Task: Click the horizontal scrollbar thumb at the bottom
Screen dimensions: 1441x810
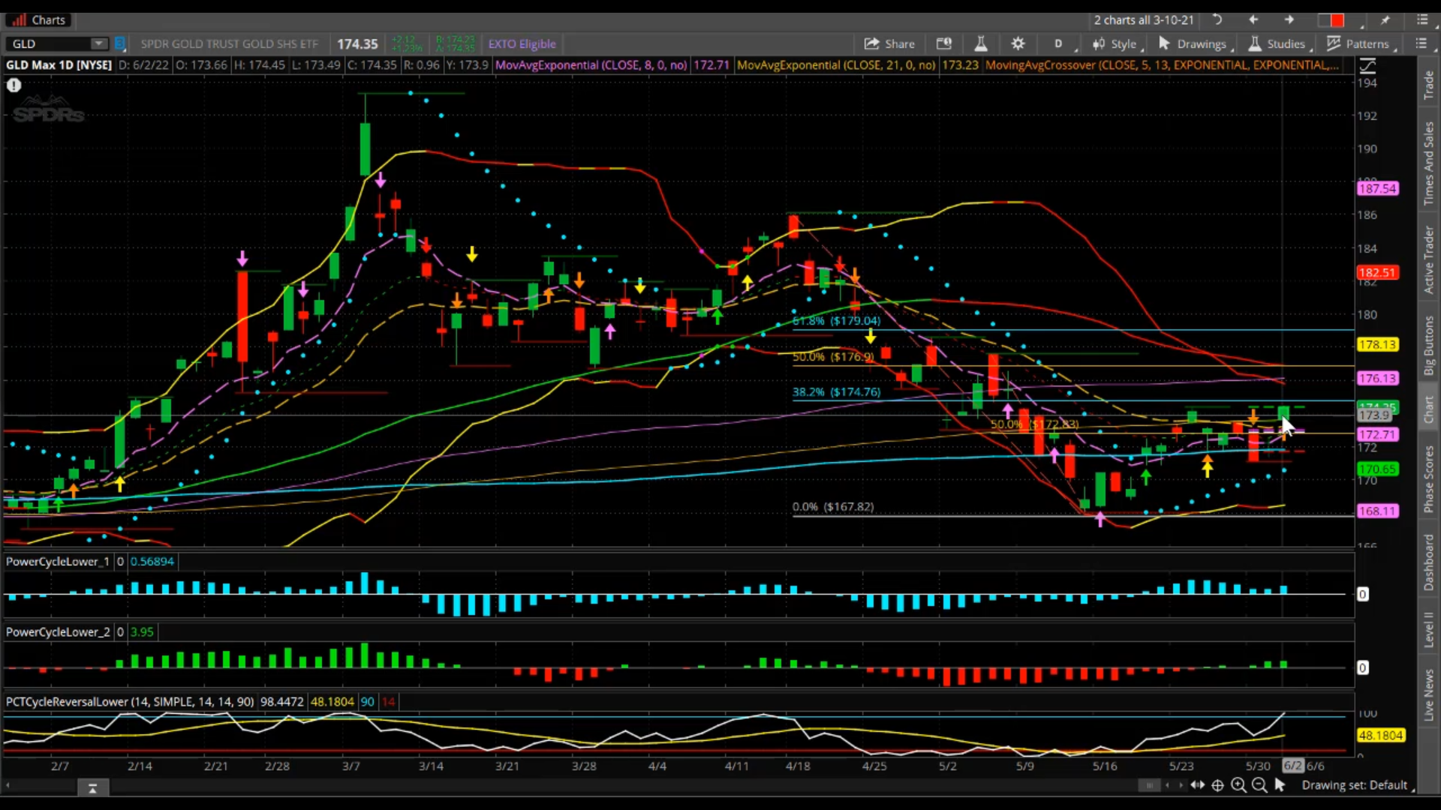Action: 1148,786
